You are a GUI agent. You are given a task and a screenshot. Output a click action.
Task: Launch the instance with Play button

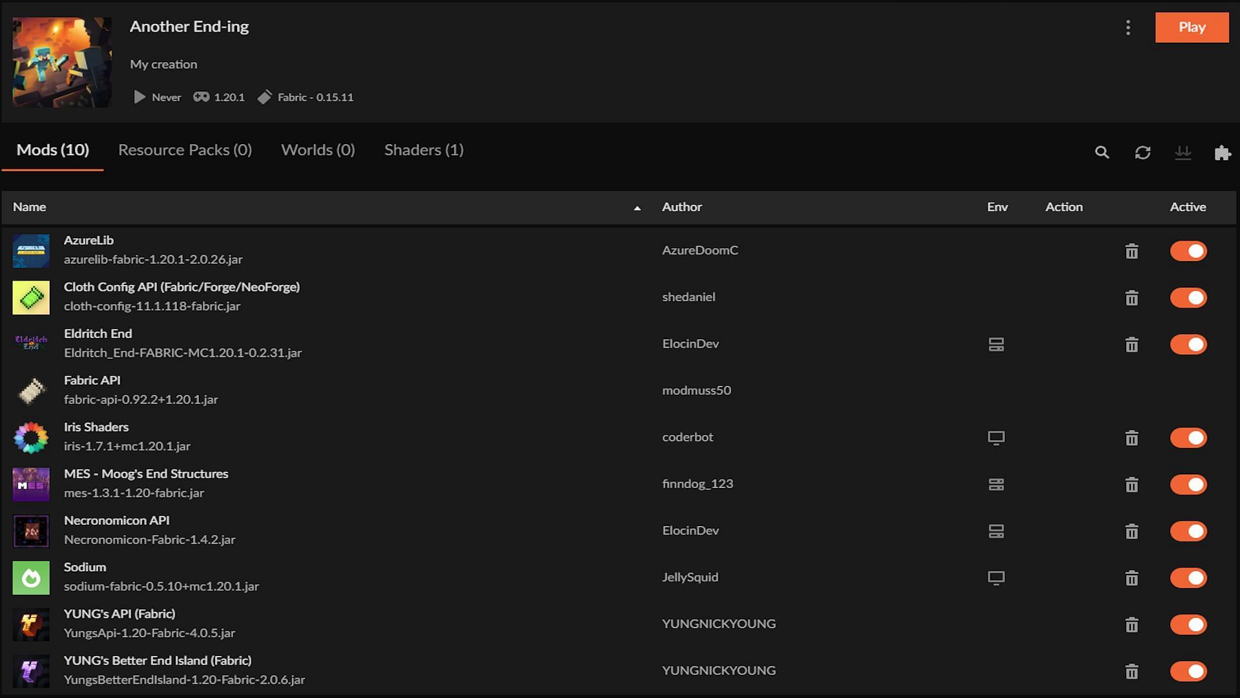tap(1192, 27)
